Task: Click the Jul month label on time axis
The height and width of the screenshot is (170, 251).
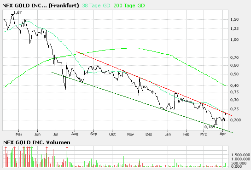Action: click(56, 134)
